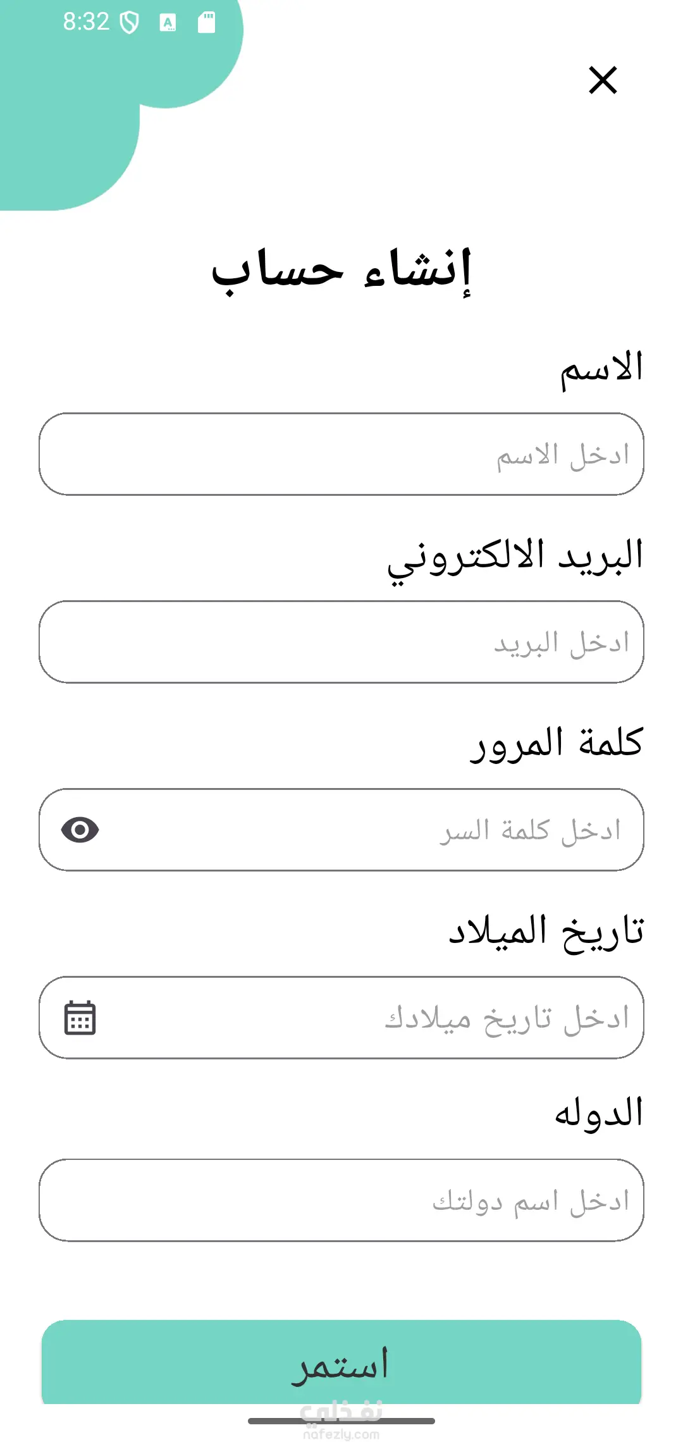Tap the 'البريد الالكتروني' email label
The width and height of the screenshot is (683, 1442).
tap(515, 558)
